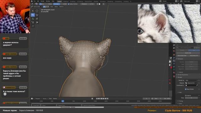Screen dimensions: 201x113
Task: Select the Puff hair tool
Action: point(33,22)
